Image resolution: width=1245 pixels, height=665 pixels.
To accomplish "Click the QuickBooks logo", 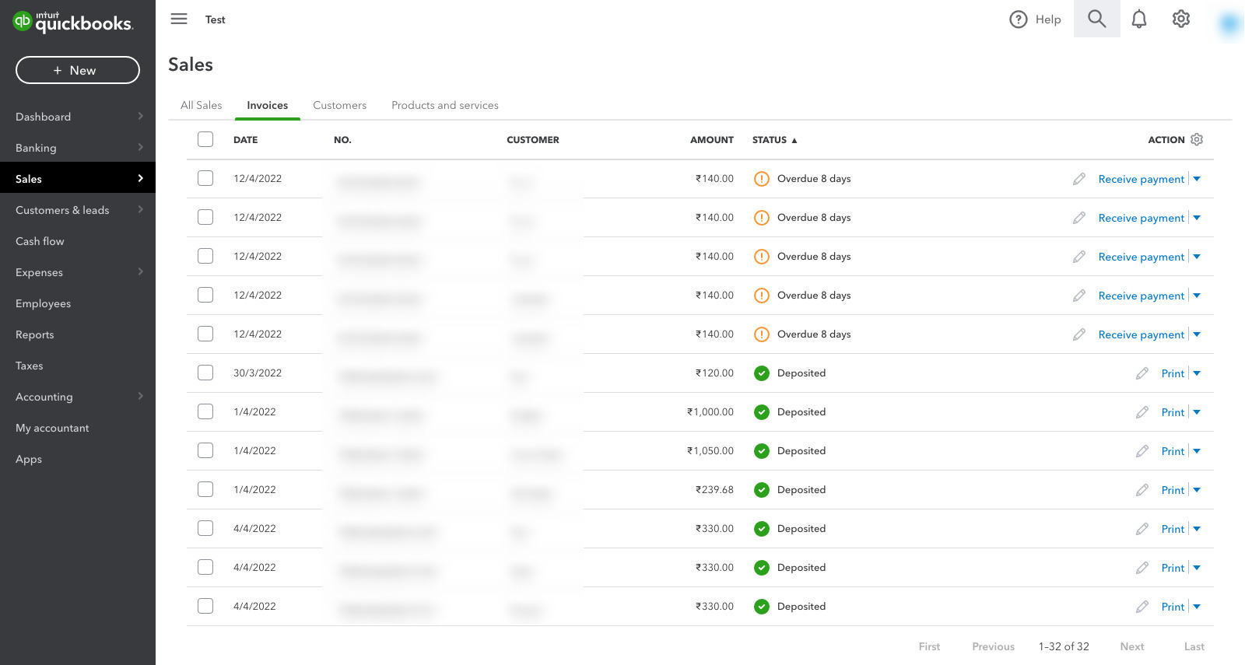I will pos(73,22).
